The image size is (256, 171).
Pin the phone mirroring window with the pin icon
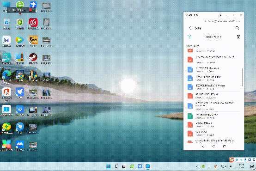[220, 15]
